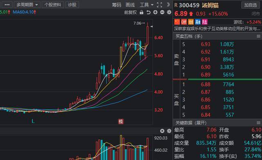
Task: Open volume panel settings gear
Action: (169, 131)
